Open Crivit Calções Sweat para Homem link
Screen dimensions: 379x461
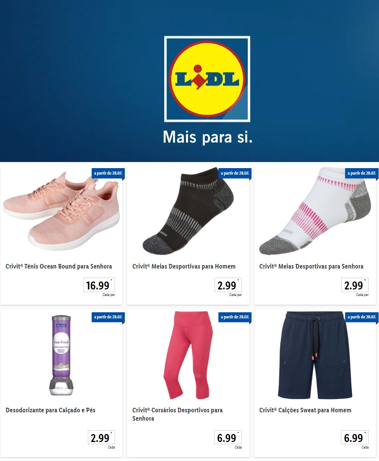click(x=305, y=410)
